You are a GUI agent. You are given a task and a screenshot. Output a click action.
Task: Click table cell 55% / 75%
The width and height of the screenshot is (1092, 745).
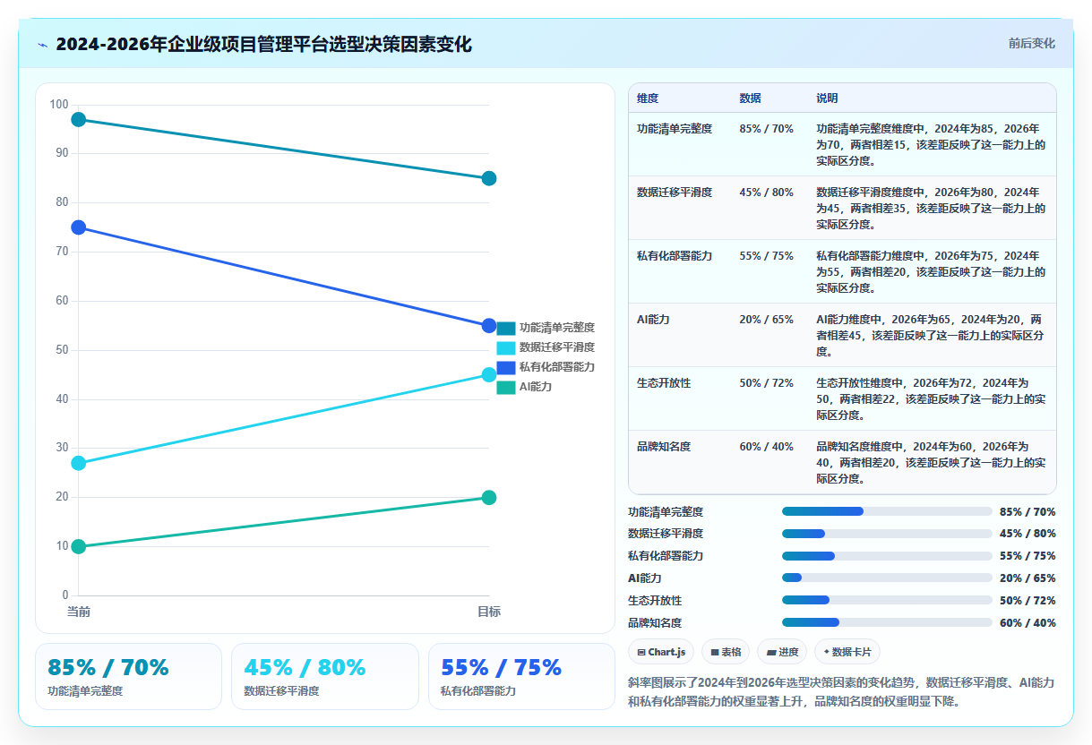[767, 256]
